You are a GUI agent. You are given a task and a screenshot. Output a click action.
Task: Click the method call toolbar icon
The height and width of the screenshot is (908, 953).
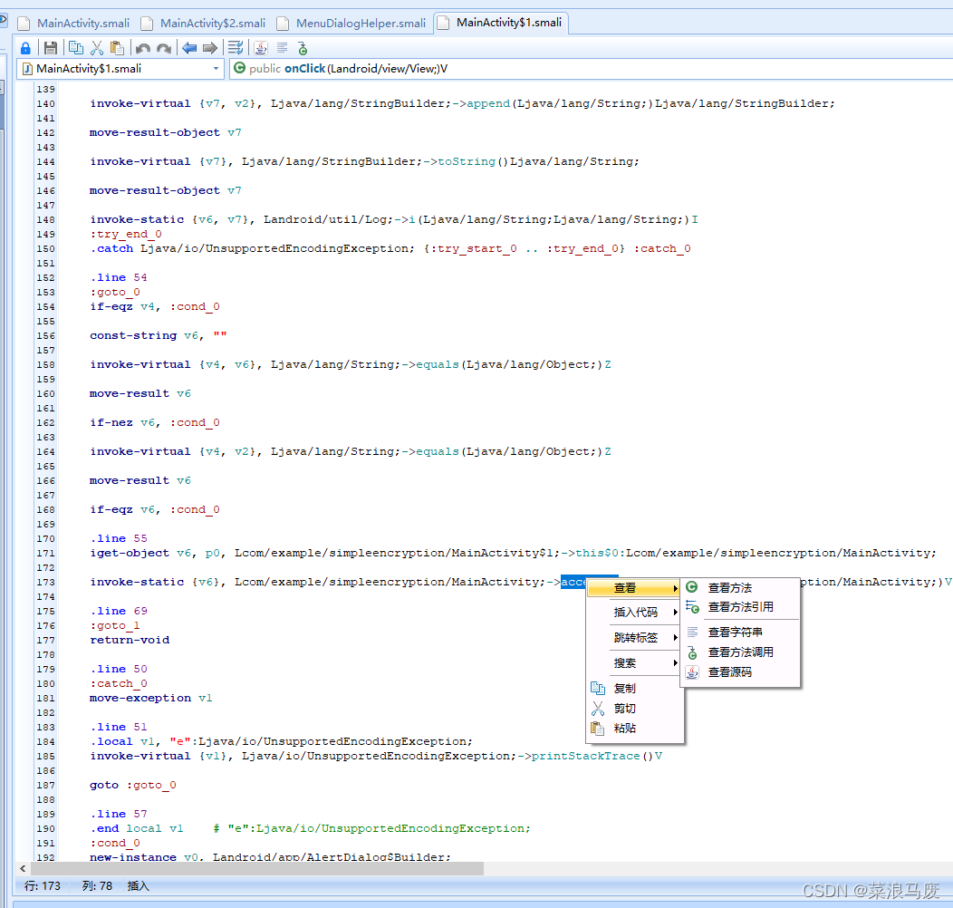tap(303, 48)
